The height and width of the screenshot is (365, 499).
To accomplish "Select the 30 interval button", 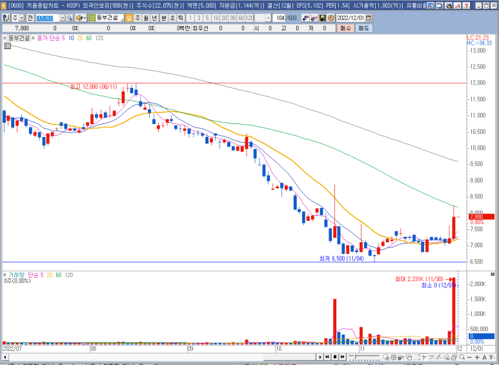I will [x=233, y=18].
